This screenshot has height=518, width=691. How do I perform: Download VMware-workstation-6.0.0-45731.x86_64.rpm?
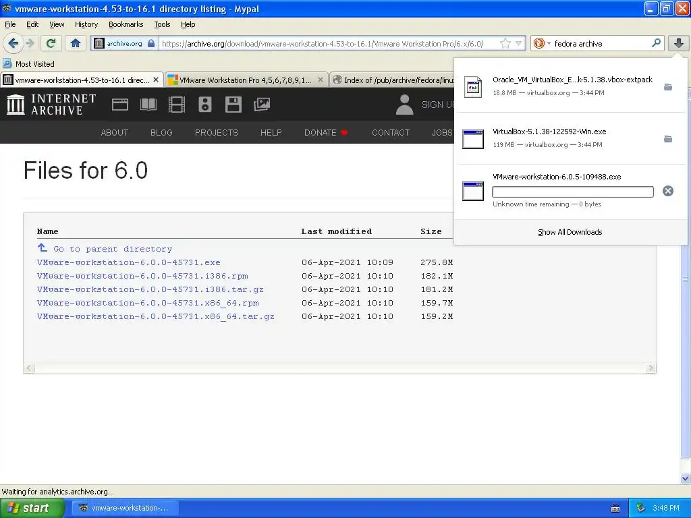coord(148,303)
